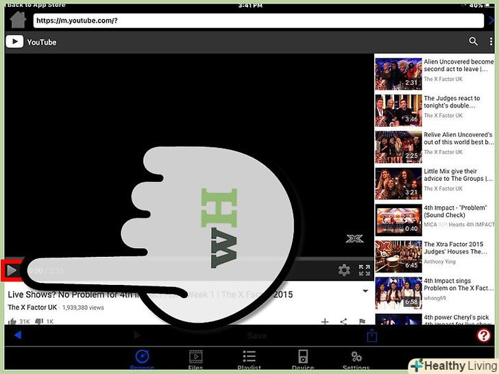Open Xtra Factor 2015 6:45 thumbnail

coord(398,257)
